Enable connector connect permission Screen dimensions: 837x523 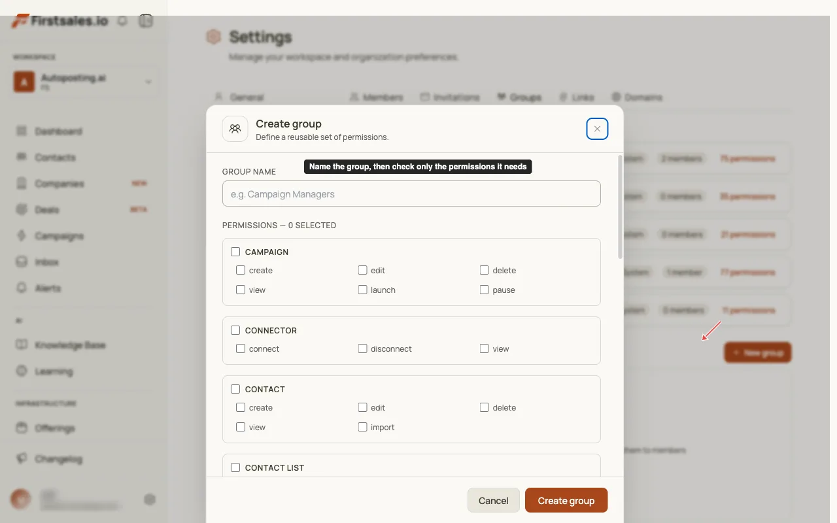(x=241, y=348)
